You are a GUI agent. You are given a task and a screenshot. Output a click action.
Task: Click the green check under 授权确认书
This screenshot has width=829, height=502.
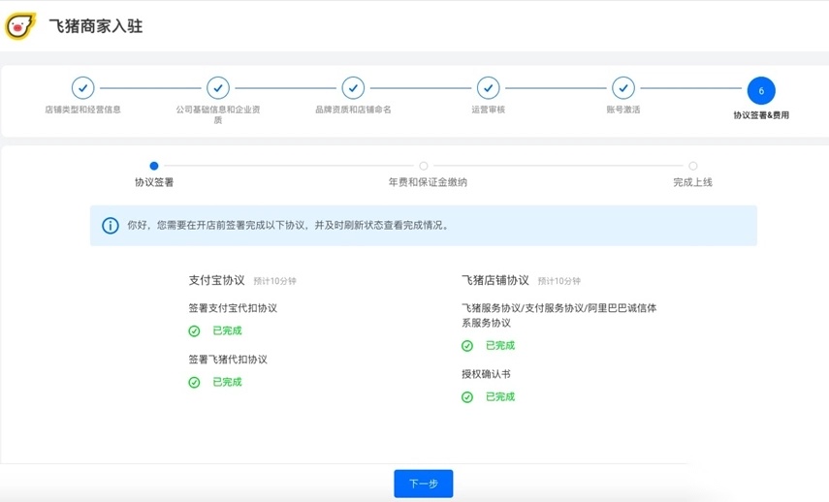tap(466, 396)
